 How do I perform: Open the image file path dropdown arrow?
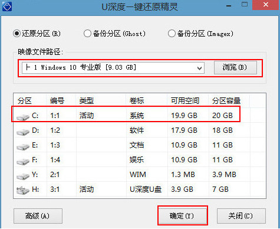pyautogui.click(x=199, y=68)
